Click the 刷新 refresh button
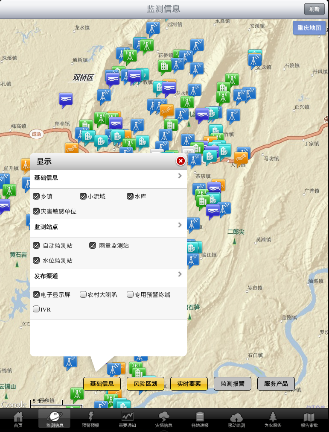This screenshot has width=329, height=432. coord(314,9)
